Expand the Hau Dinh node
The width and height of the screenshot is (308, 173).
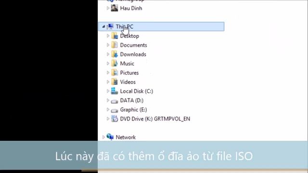point(108,8)
